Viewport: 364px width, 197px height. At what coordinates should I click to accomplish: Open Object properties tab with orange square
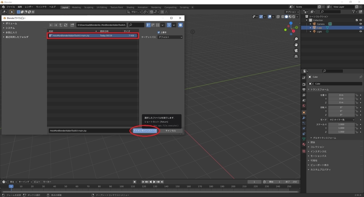304,112
